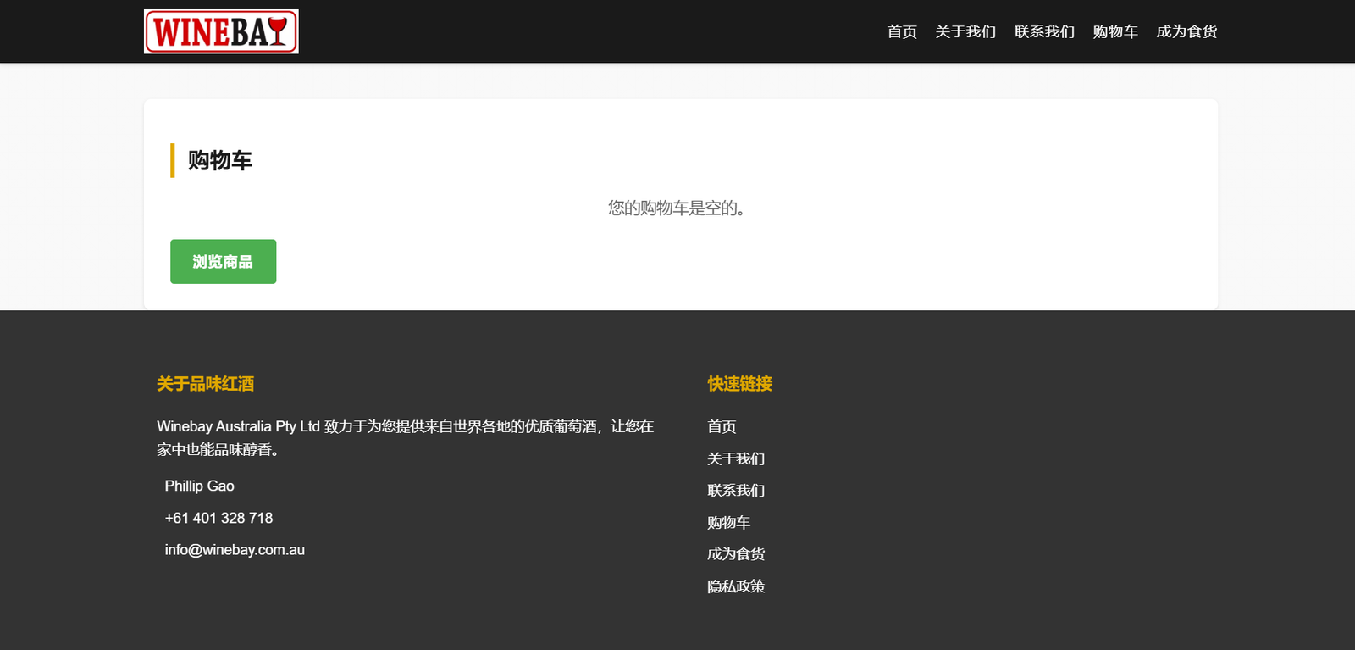Click the info@winebay.com.au email address

[235, 549]
